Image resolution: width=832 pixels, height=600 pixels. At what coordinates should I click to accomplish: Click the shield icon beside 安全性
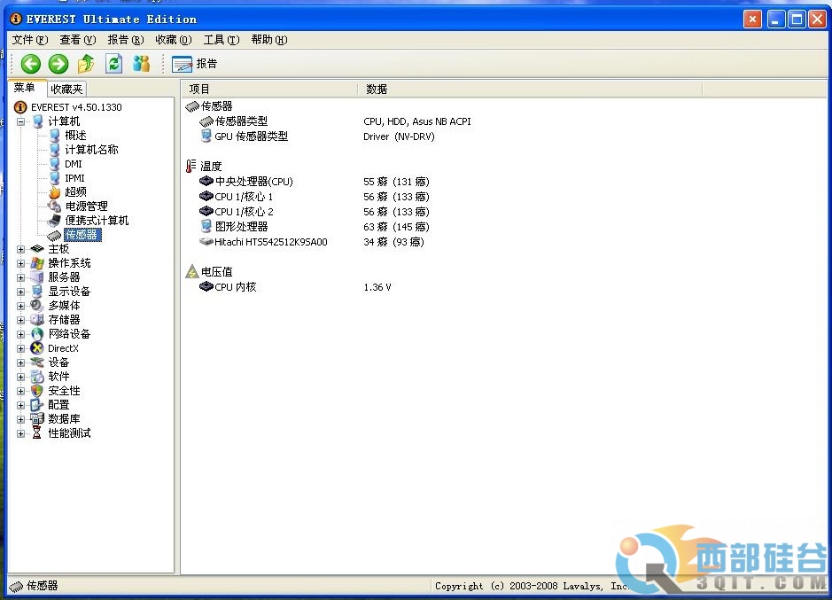click(37, 391)
